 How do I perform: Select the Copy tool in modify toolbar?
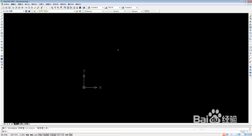[x=250, y=19]
